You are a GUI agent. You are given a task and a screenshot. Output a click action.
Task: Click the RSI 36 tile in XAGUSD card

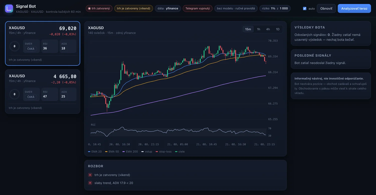click(x=50, y=46)
